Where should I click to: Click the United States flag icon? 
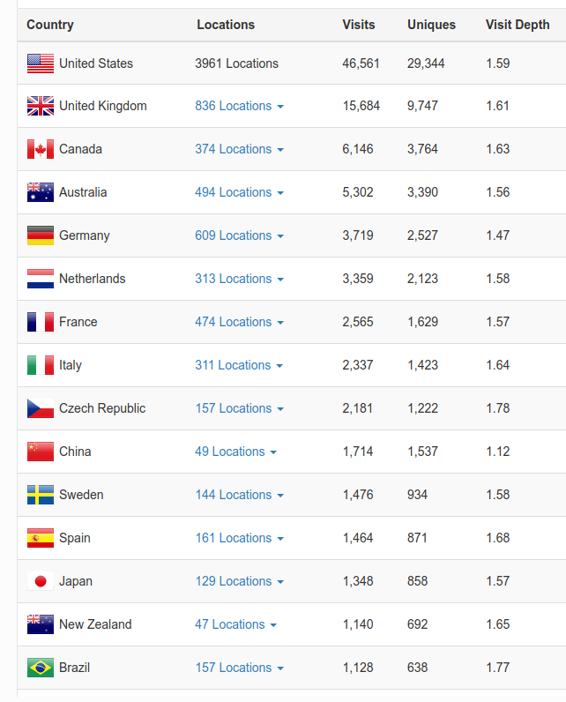[41, 63]
